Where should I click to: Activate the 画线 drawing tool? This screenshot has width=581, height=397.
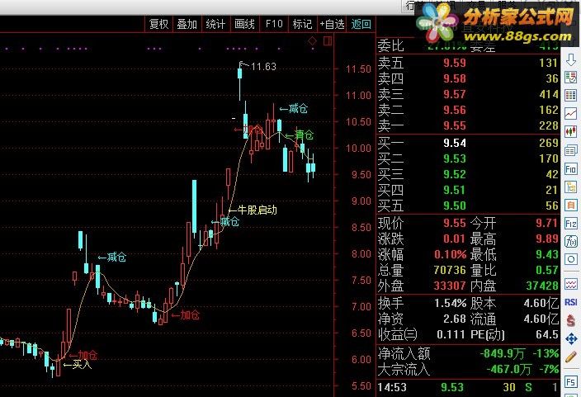[244, 25]
